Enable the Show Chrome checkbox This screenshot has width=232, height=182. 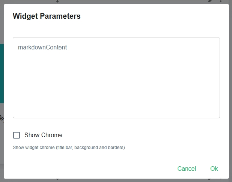point(17,135)
